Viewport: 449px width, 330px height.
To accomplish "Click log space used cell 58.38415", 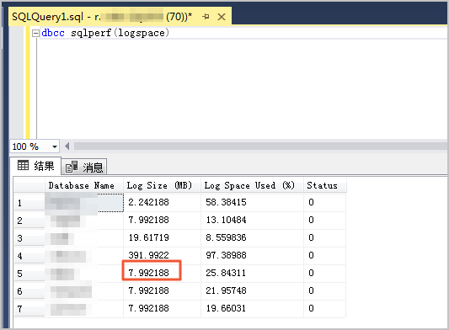I will [252, 202].
